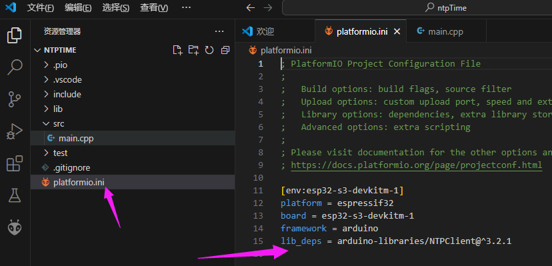Open main.cpp in the explorer tree
Screen dimensions: 552x266
[x=133, y=138]
